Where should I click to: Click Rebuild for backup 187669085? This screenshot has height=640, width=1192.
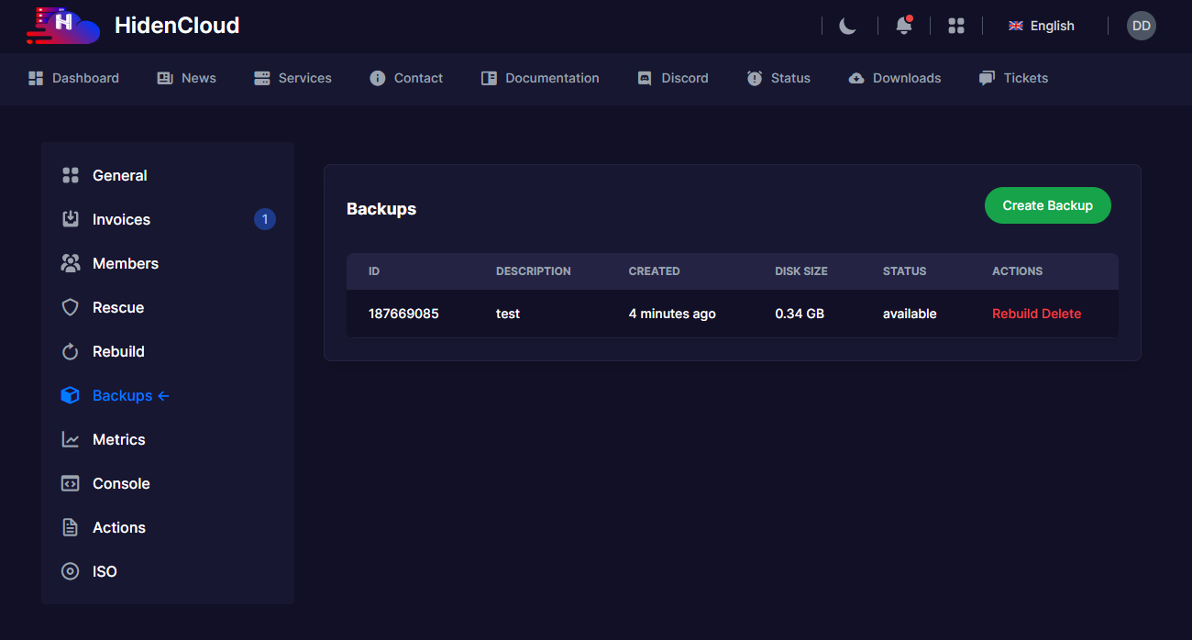coord(1014,314)
